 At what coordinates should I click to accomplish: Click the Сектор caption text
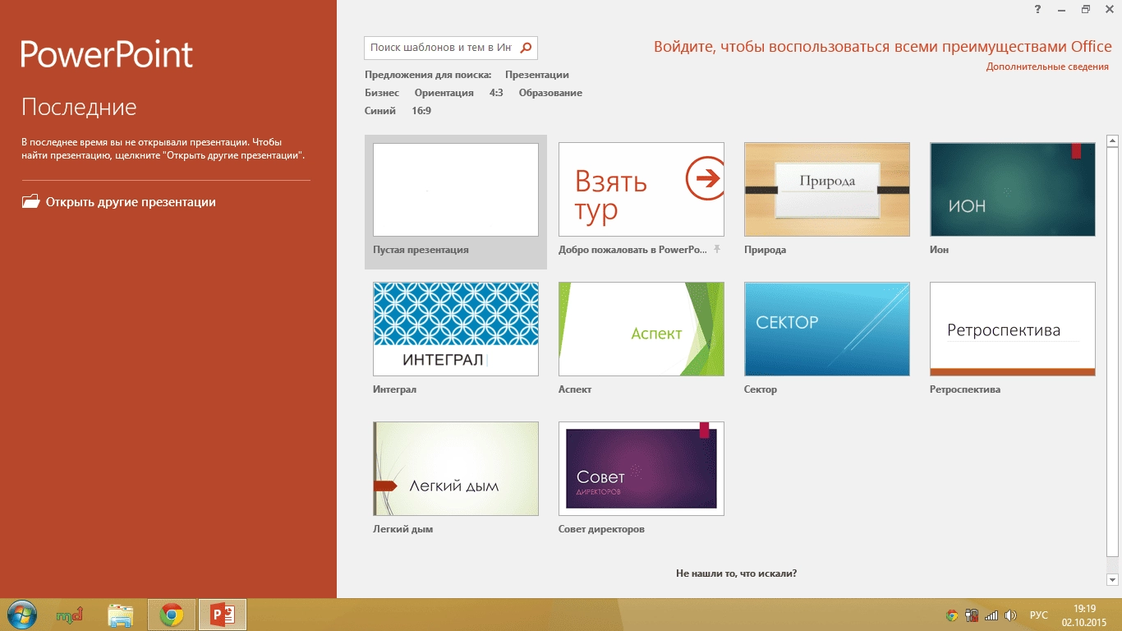(x=761, y=389)
